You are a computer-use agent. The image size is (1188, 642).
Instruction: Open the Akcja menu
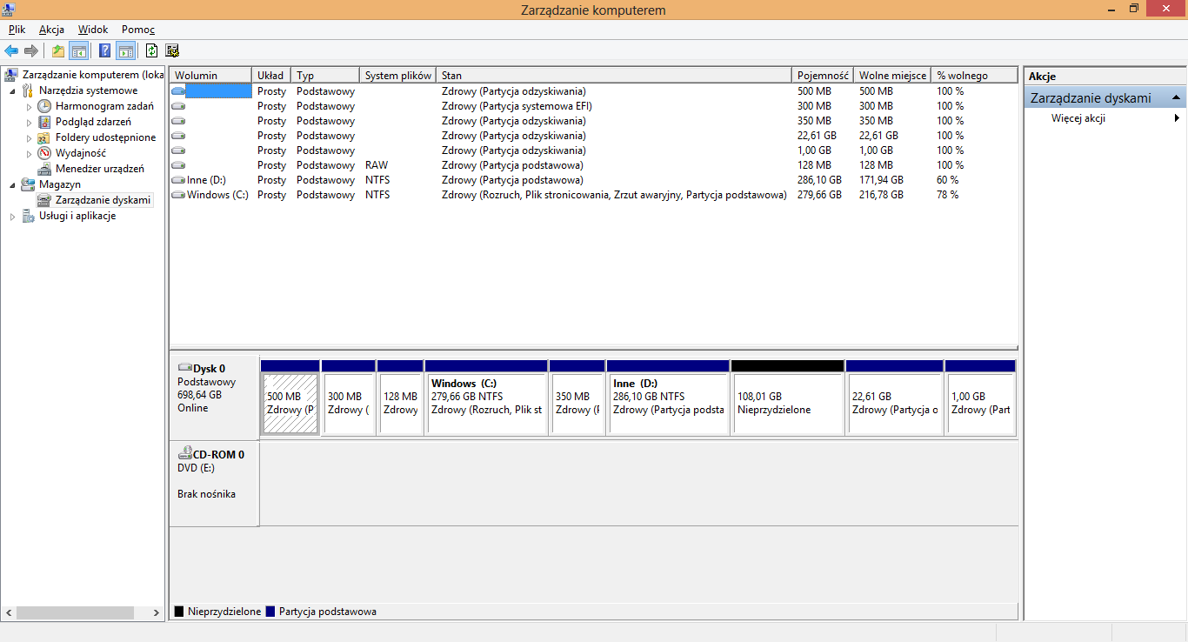(x=51, y=30)
